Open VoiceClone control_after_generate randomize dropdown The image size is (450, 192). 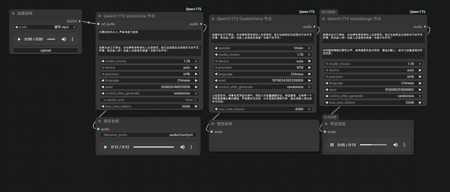(x=149, y=93)
